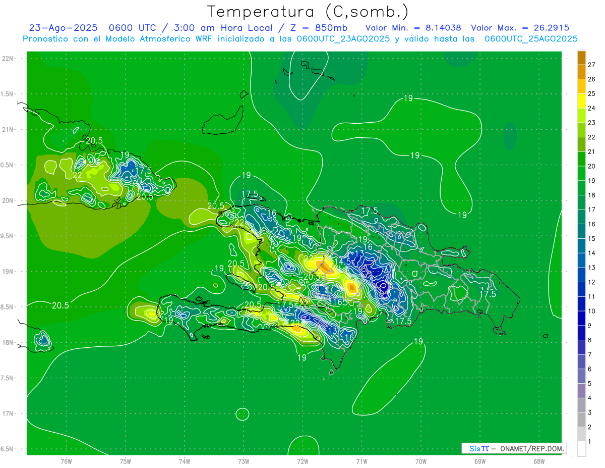Image resolution: width=605 pixels, height=468 pixels.
Task: Click color scale value "26"
Action: click(592, 79)
